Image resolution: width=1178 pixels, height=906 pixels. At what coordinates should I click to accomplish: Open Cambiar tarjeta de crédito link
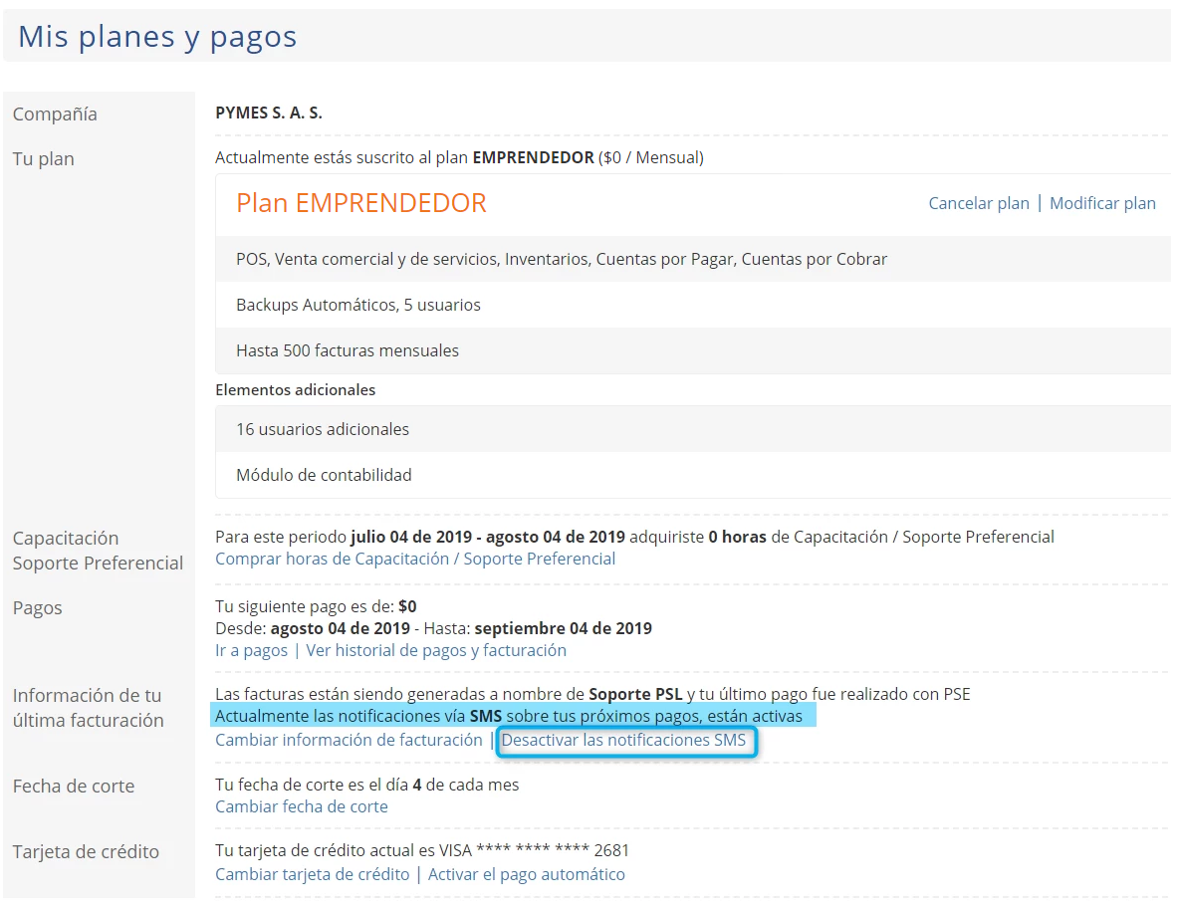click(x=312, y=874)
